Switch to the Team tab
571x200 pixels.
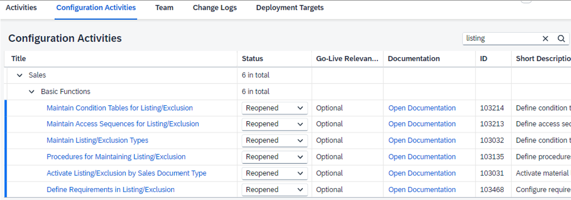(x=164, y=7)
